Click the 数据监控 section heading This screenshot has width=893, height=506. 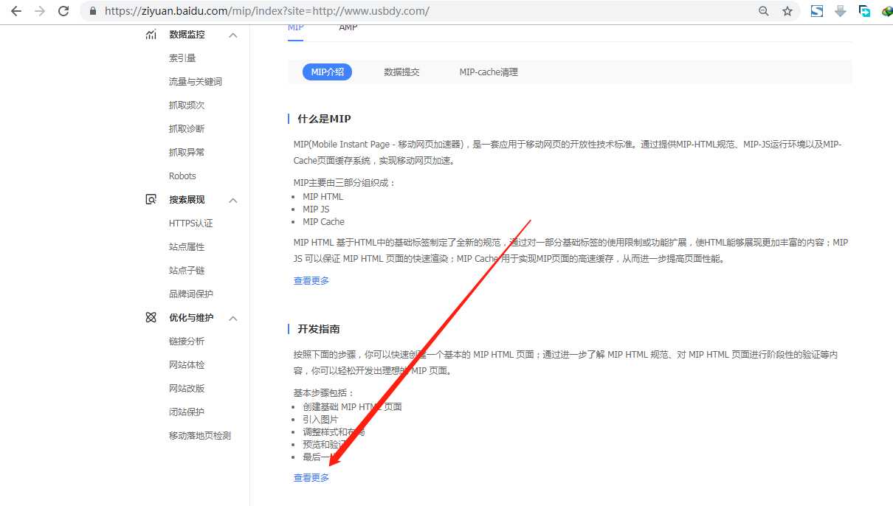click(x=187, y=35)
